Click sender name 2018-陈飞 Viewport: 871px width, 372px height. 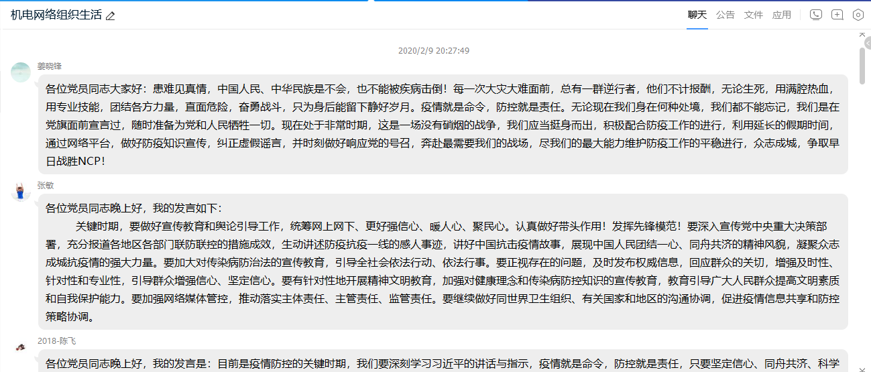tap(57, 340)
